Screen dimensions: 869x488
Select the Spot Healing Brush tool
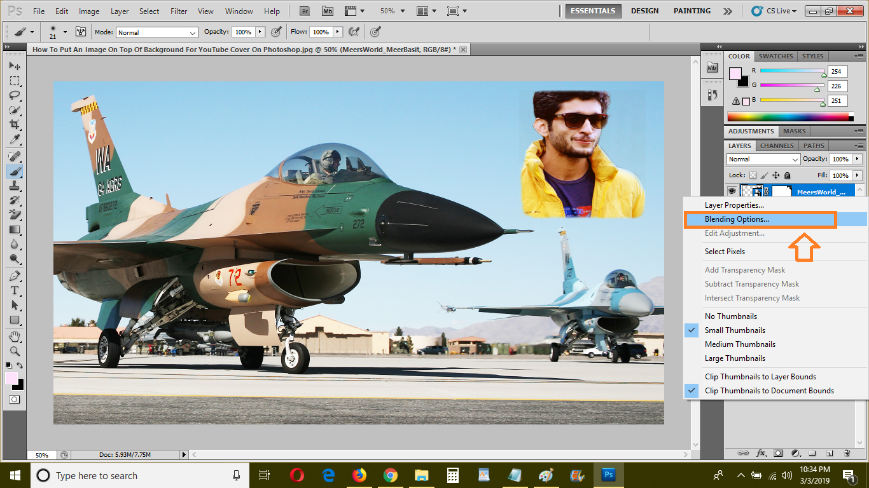pos(15,156)
